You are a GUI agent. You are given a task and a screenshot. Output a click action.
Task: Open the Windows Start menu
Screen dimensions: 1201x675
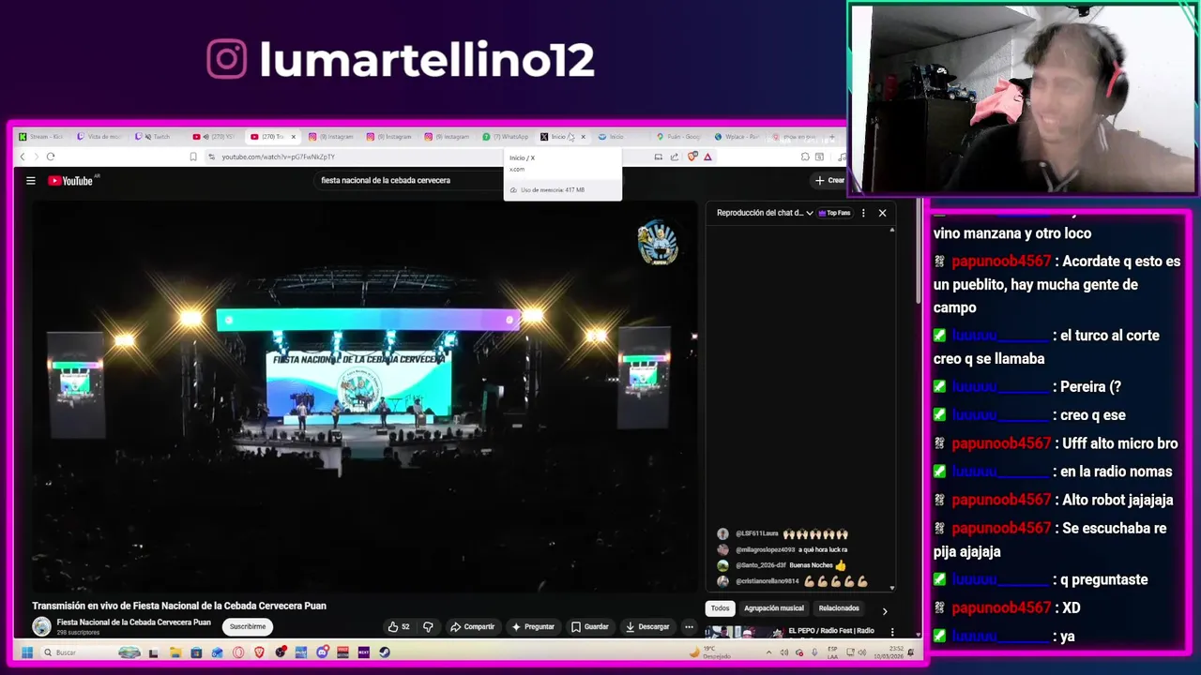(x=27, y=652)
